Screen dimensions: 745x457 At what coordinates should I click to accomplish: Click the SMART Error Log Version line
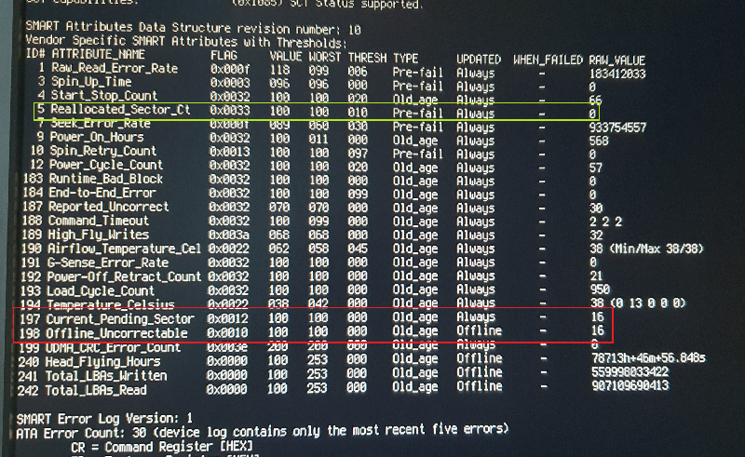[104, 417]
